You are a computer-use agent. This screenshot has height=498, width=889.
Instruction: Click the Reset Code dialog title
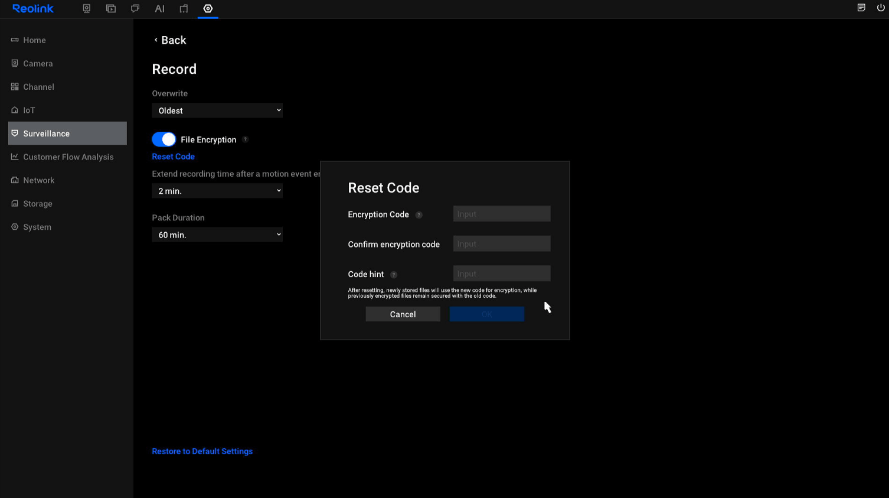pyautogui.click(x=384, y=188)
